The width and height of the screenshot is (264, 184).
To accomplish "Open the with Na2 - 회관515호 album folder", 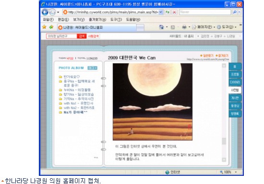I will pos(79,108).
